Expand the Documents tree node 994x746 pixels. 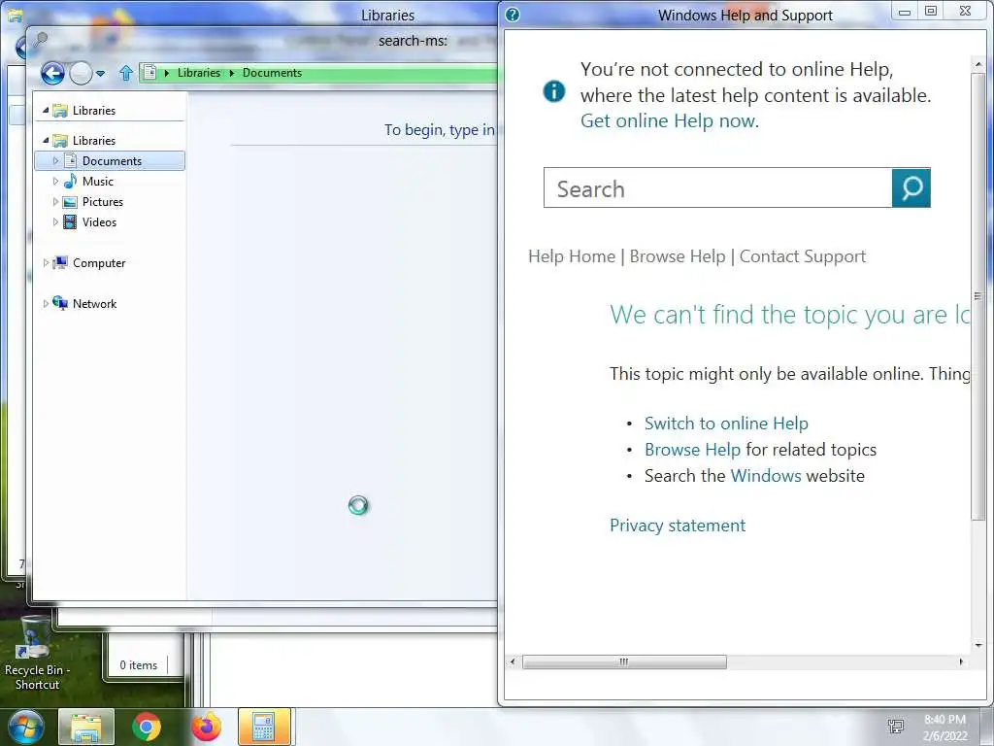tap(55, 161)
